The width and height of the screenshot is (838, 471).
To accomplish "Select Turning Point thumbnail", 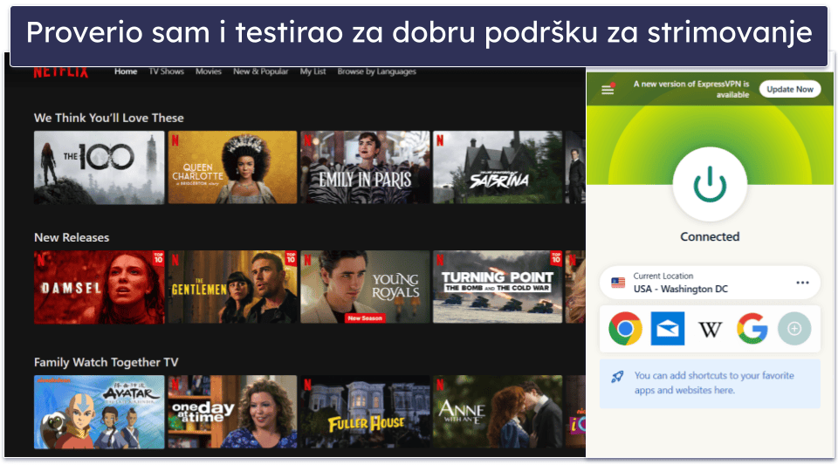I will coord(498,287).
